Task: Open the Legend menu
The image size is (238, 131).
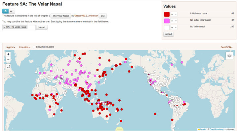Action: 10,47
